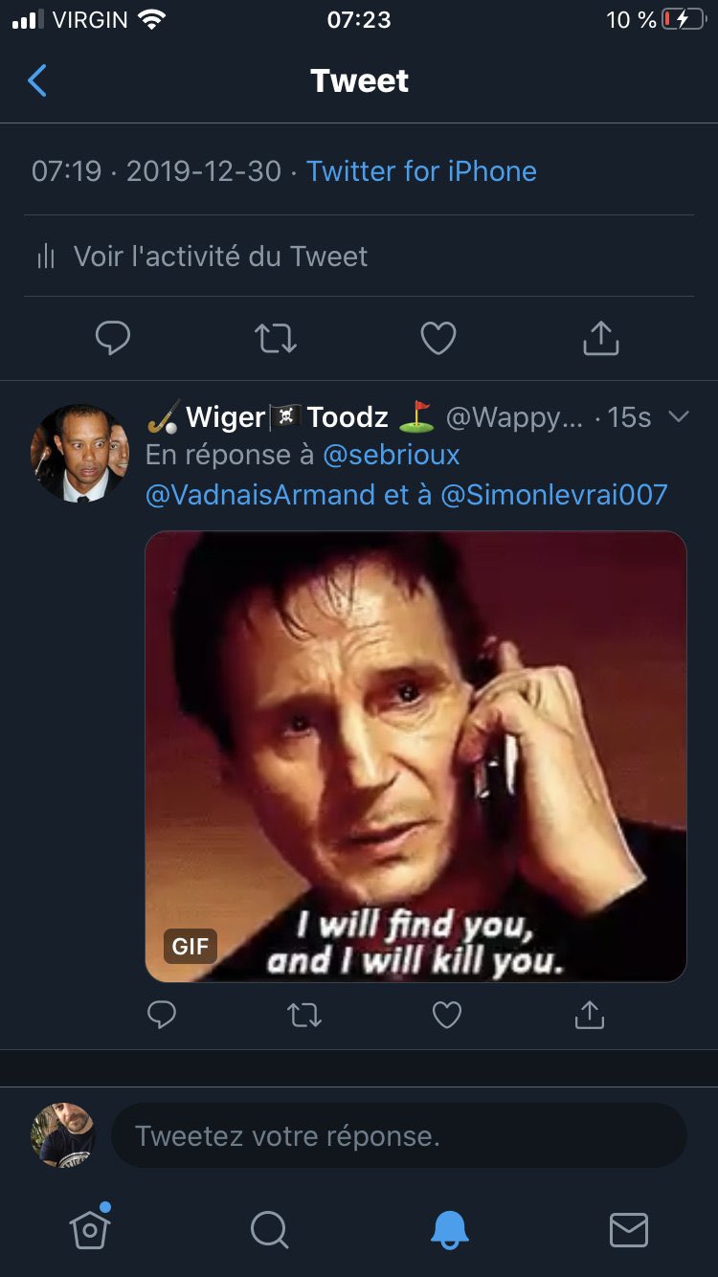The height and width of the screenshot is (1277, 718).
Task: Tap the reply icon under the main tweet
Action: 113,337
